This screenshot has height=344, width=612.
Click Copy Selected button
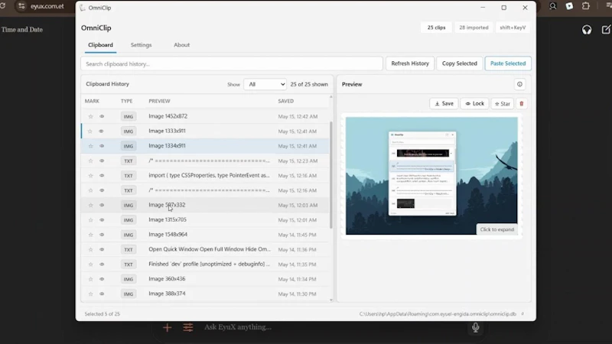click(x=460, y=63)
